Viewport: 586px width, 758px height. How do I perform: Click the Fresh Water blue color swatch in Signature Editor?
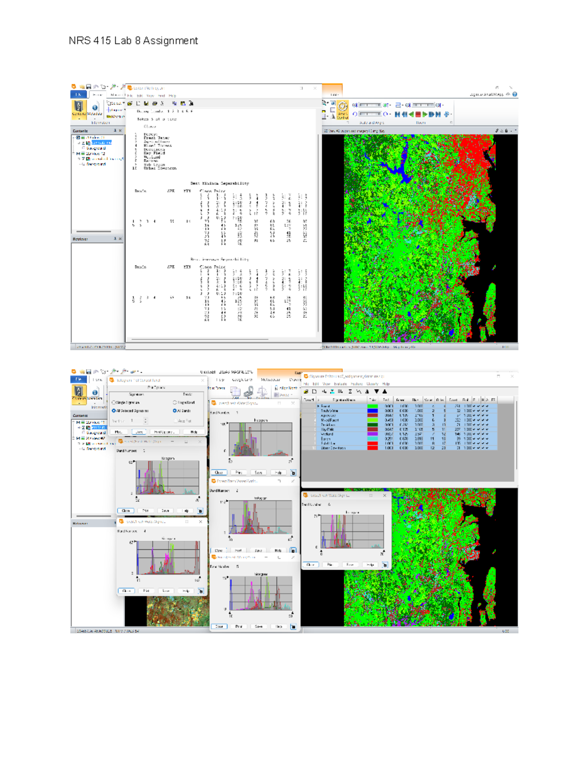pyautogui.click(x=373, y=410)
